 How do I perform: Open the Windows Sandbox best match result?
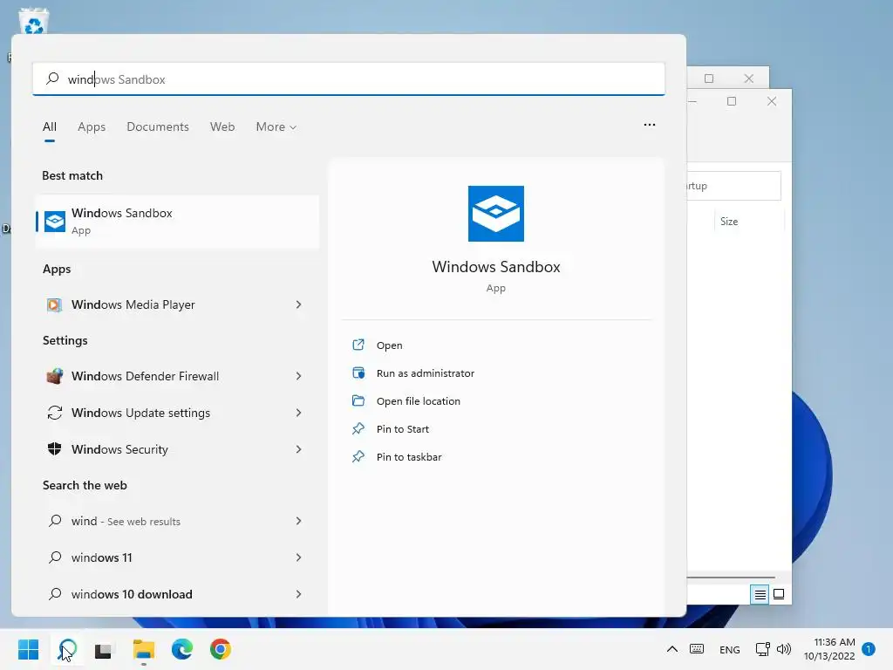click(x=177, y=221)
